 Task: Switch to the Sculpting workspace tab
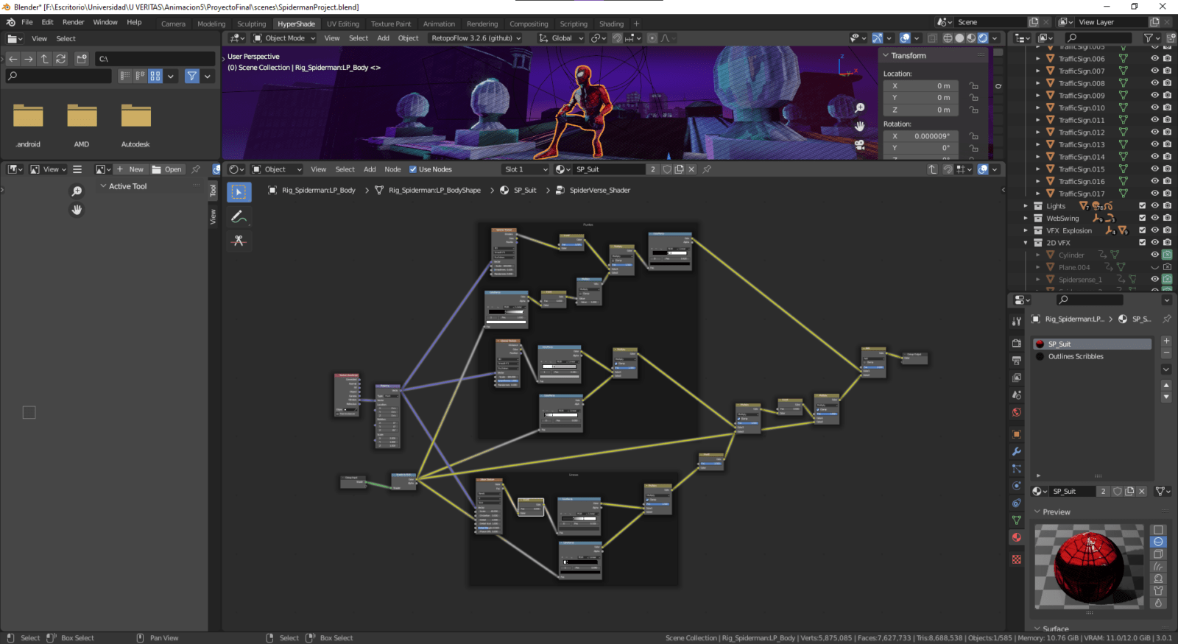[x=251, y=24]
